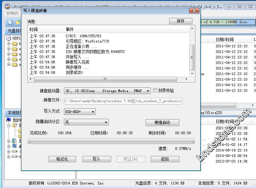The width and height of the screenshot is (256, 188).
Task: Select the drive icon above G drive
Action: tap(15, 151)
